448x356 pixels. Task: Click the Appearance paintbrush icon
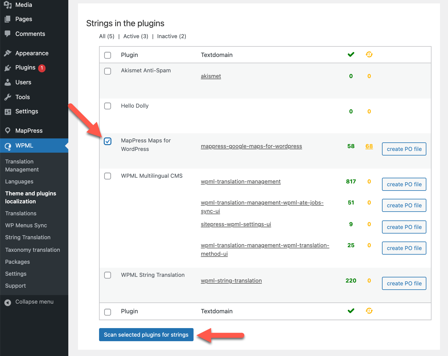pyautogui.click(x=8, y=53)
